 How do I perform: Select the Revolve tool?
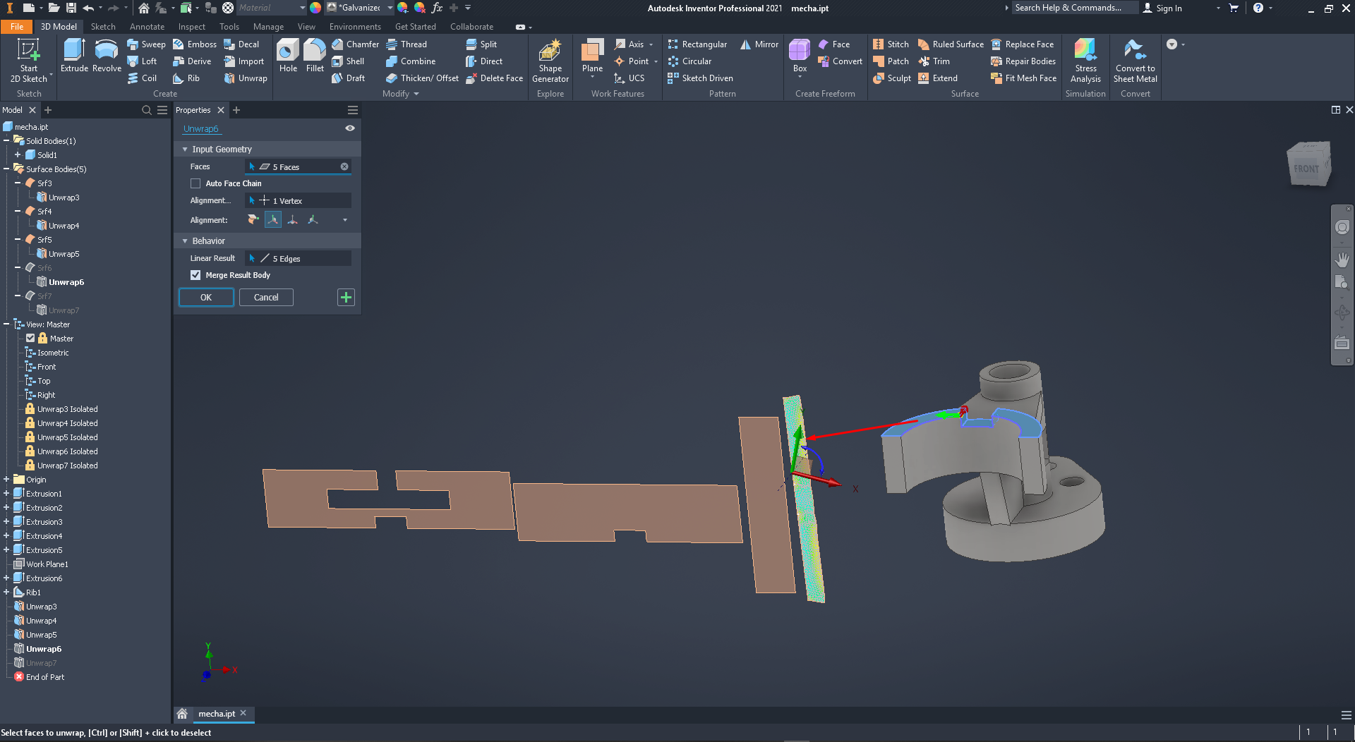click(106, 56)
